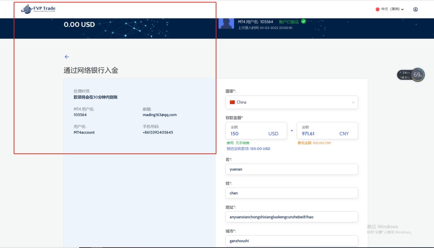Select the phone number +8613392405645
The image size is (434, 248).
(158, 133)
